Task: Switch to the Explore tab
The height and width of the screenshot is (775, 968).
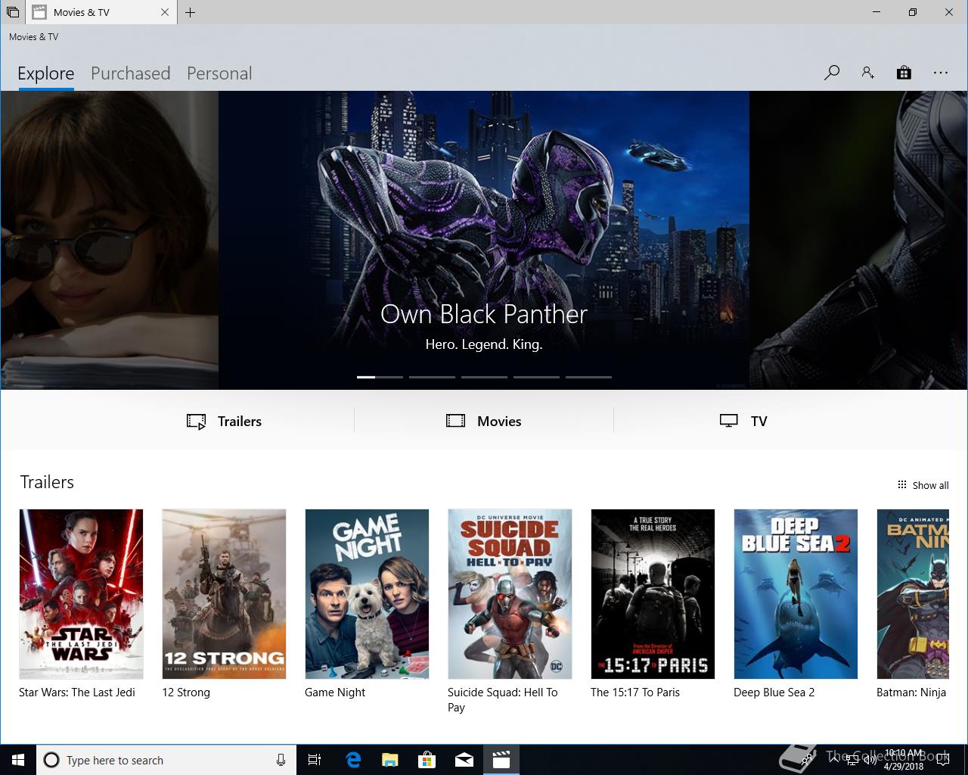Action: [x=46, y=73]
